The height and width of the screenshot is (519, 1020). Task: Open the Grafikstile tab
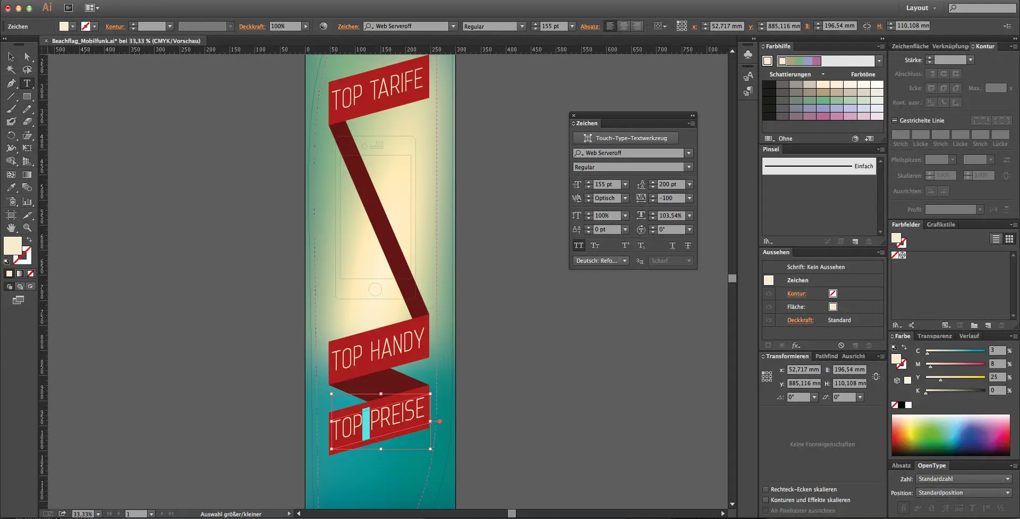[940, 224]
